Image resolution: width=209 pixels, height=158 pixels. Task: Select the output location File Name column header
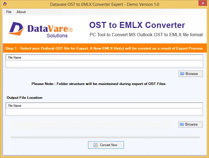tap(104, 106)
